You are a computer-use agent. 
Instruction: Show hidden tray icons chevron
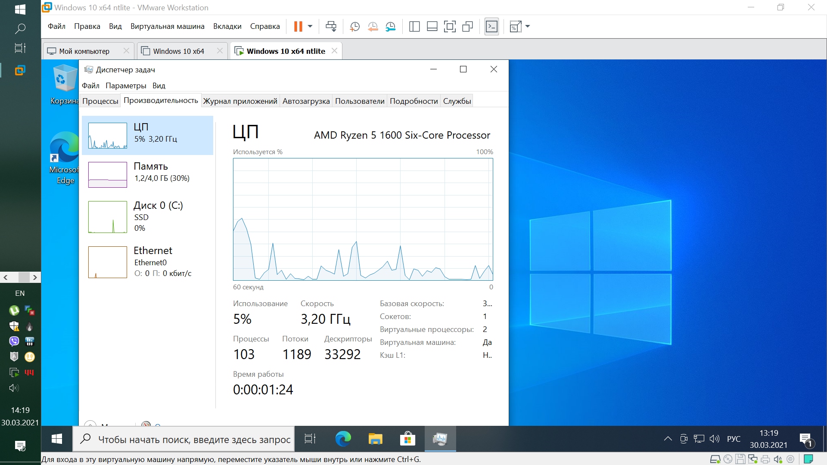[x=668, y=439]
